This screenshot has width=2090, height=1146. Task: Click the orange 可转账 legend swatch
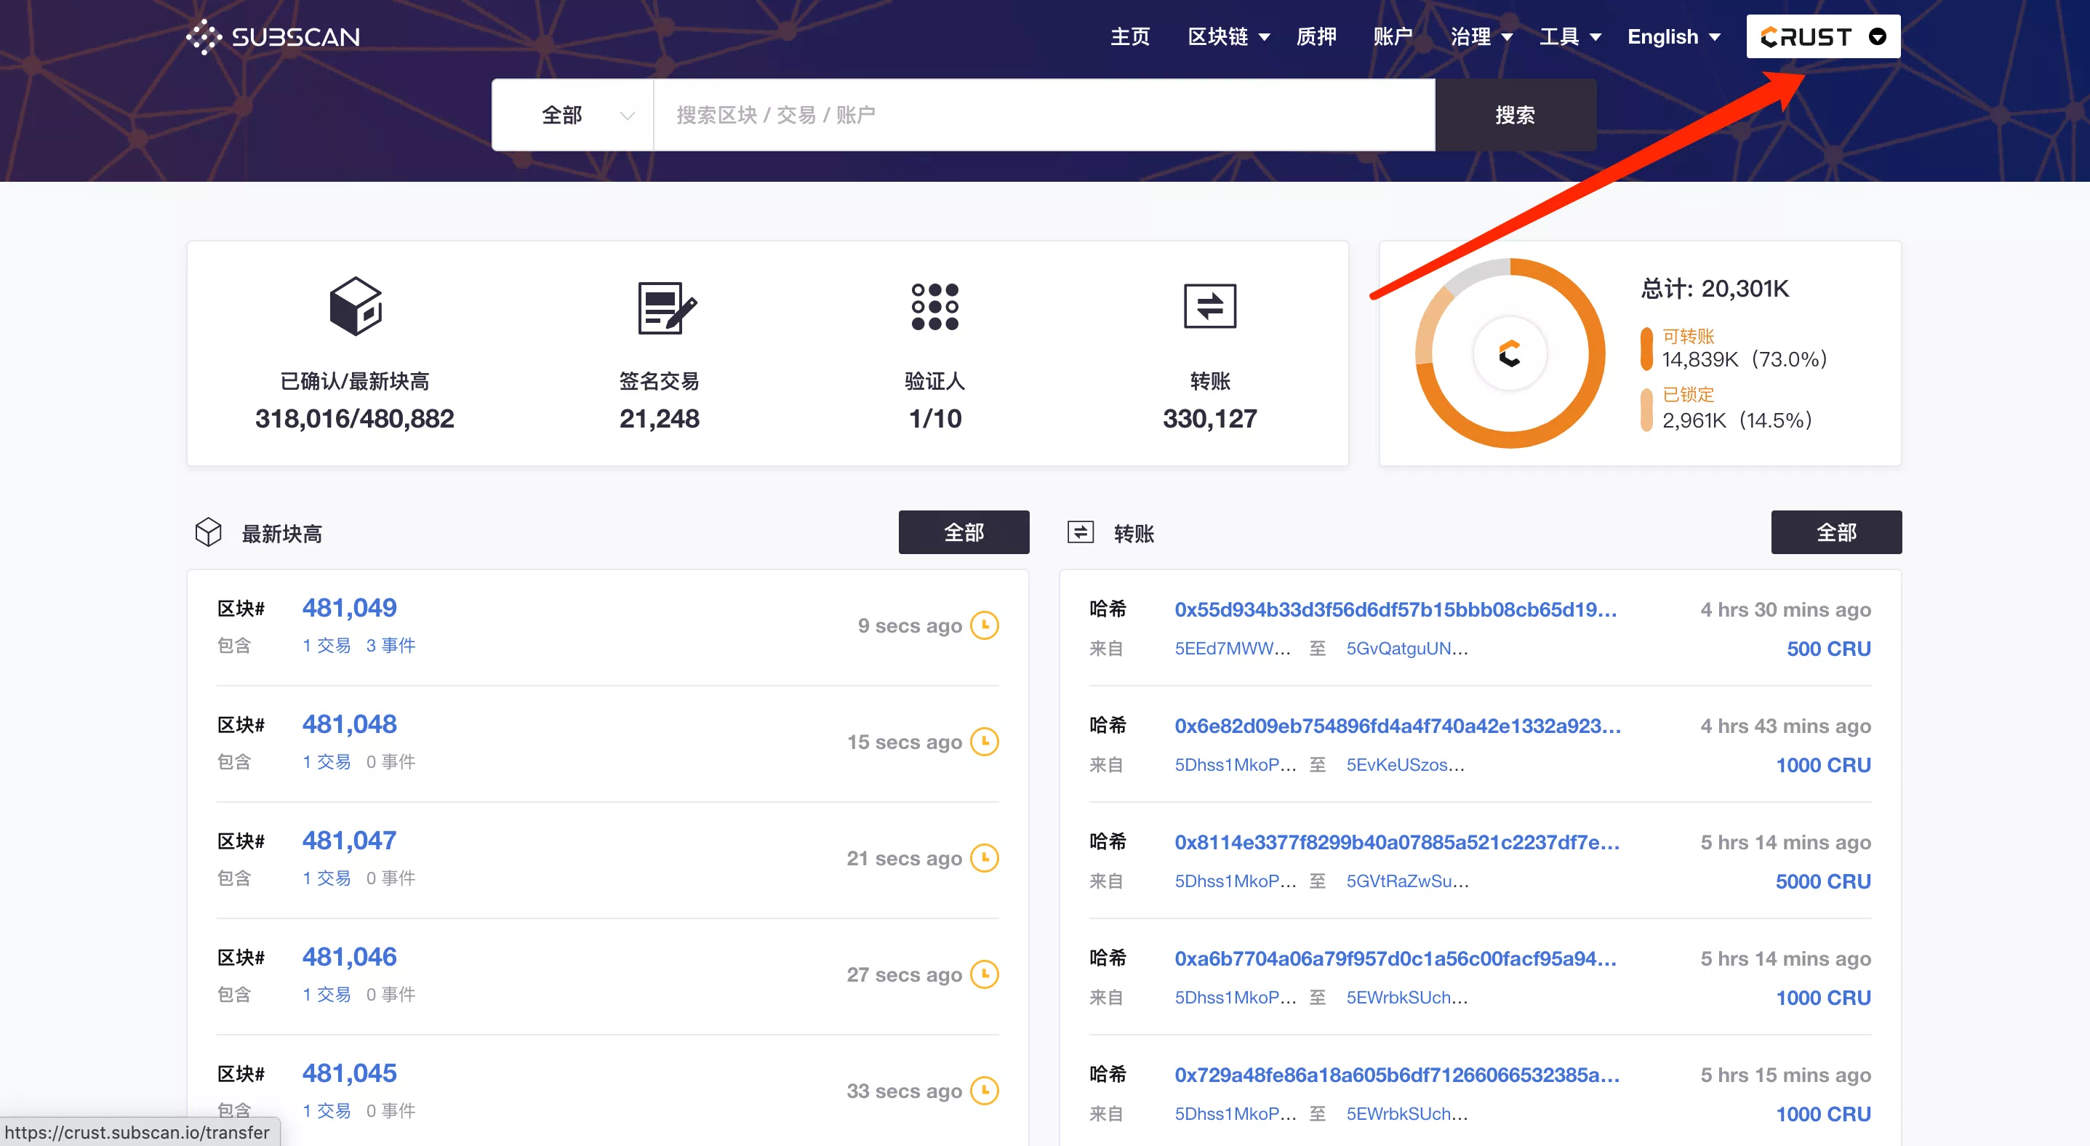(x=1646, y=348)
